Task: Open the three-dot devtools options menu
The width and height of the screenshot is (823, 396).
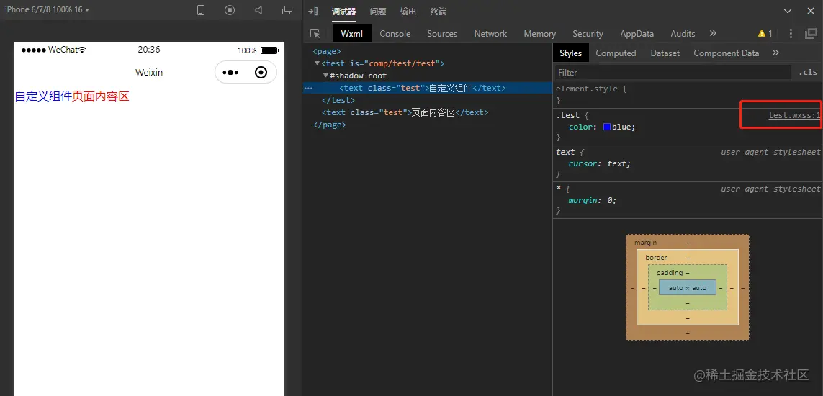Action: click(x=791, y=34)
